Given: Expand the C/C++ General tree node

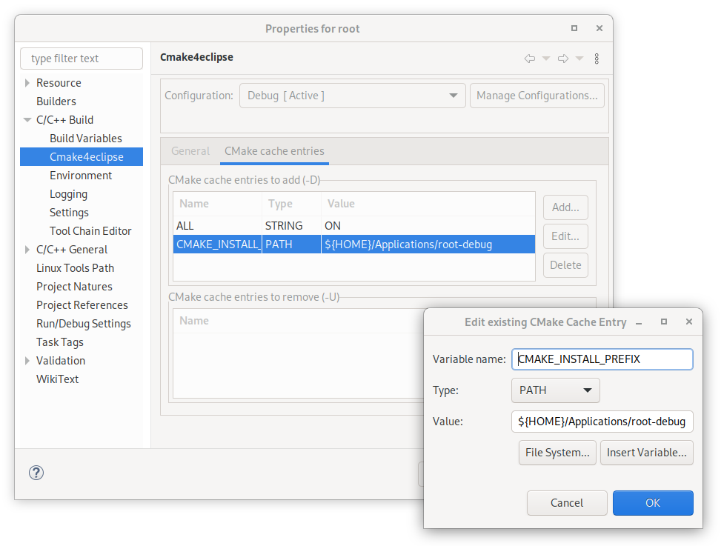Looking at the screenshot, I should click(27, 249).
